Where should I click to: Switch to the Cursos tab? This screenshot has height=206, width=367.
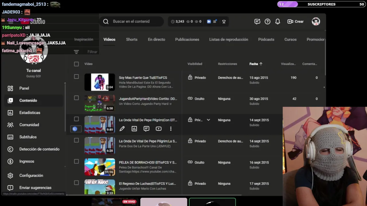pos(290,39)
